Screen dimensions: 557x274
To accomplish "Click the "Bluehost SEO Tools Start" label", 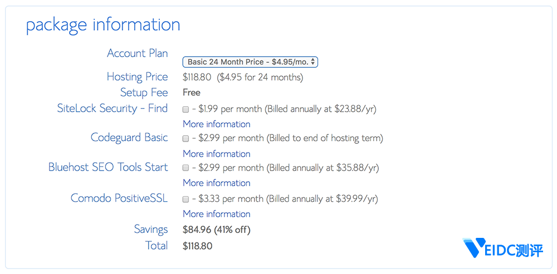I will tap(108, 167).
